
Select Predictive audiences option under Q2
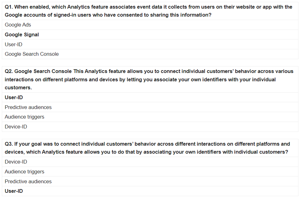coord(28,107)
